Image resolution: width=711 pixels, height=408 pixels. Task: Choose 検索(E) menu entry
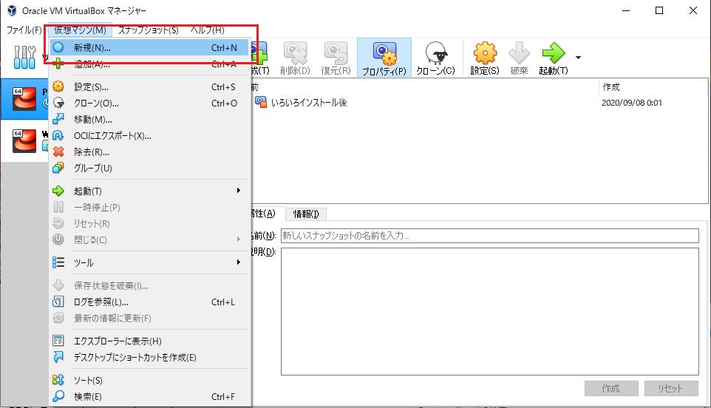[149, 397]
